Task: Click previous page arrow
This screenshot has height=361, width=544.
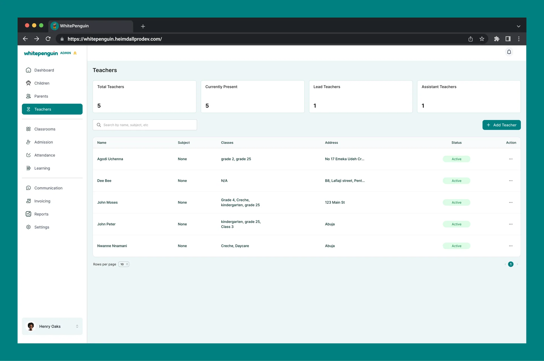Action: pyautogui.click(x=505, y=264)
